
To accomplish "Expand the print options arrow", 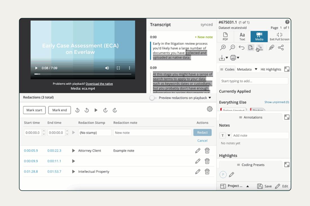I will pos(238,58).
